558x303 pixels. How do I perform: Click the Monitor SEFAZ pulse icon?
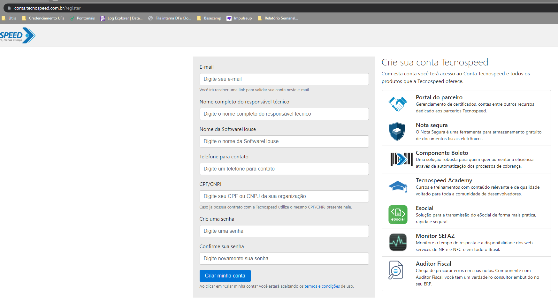[x=398, y=242]
